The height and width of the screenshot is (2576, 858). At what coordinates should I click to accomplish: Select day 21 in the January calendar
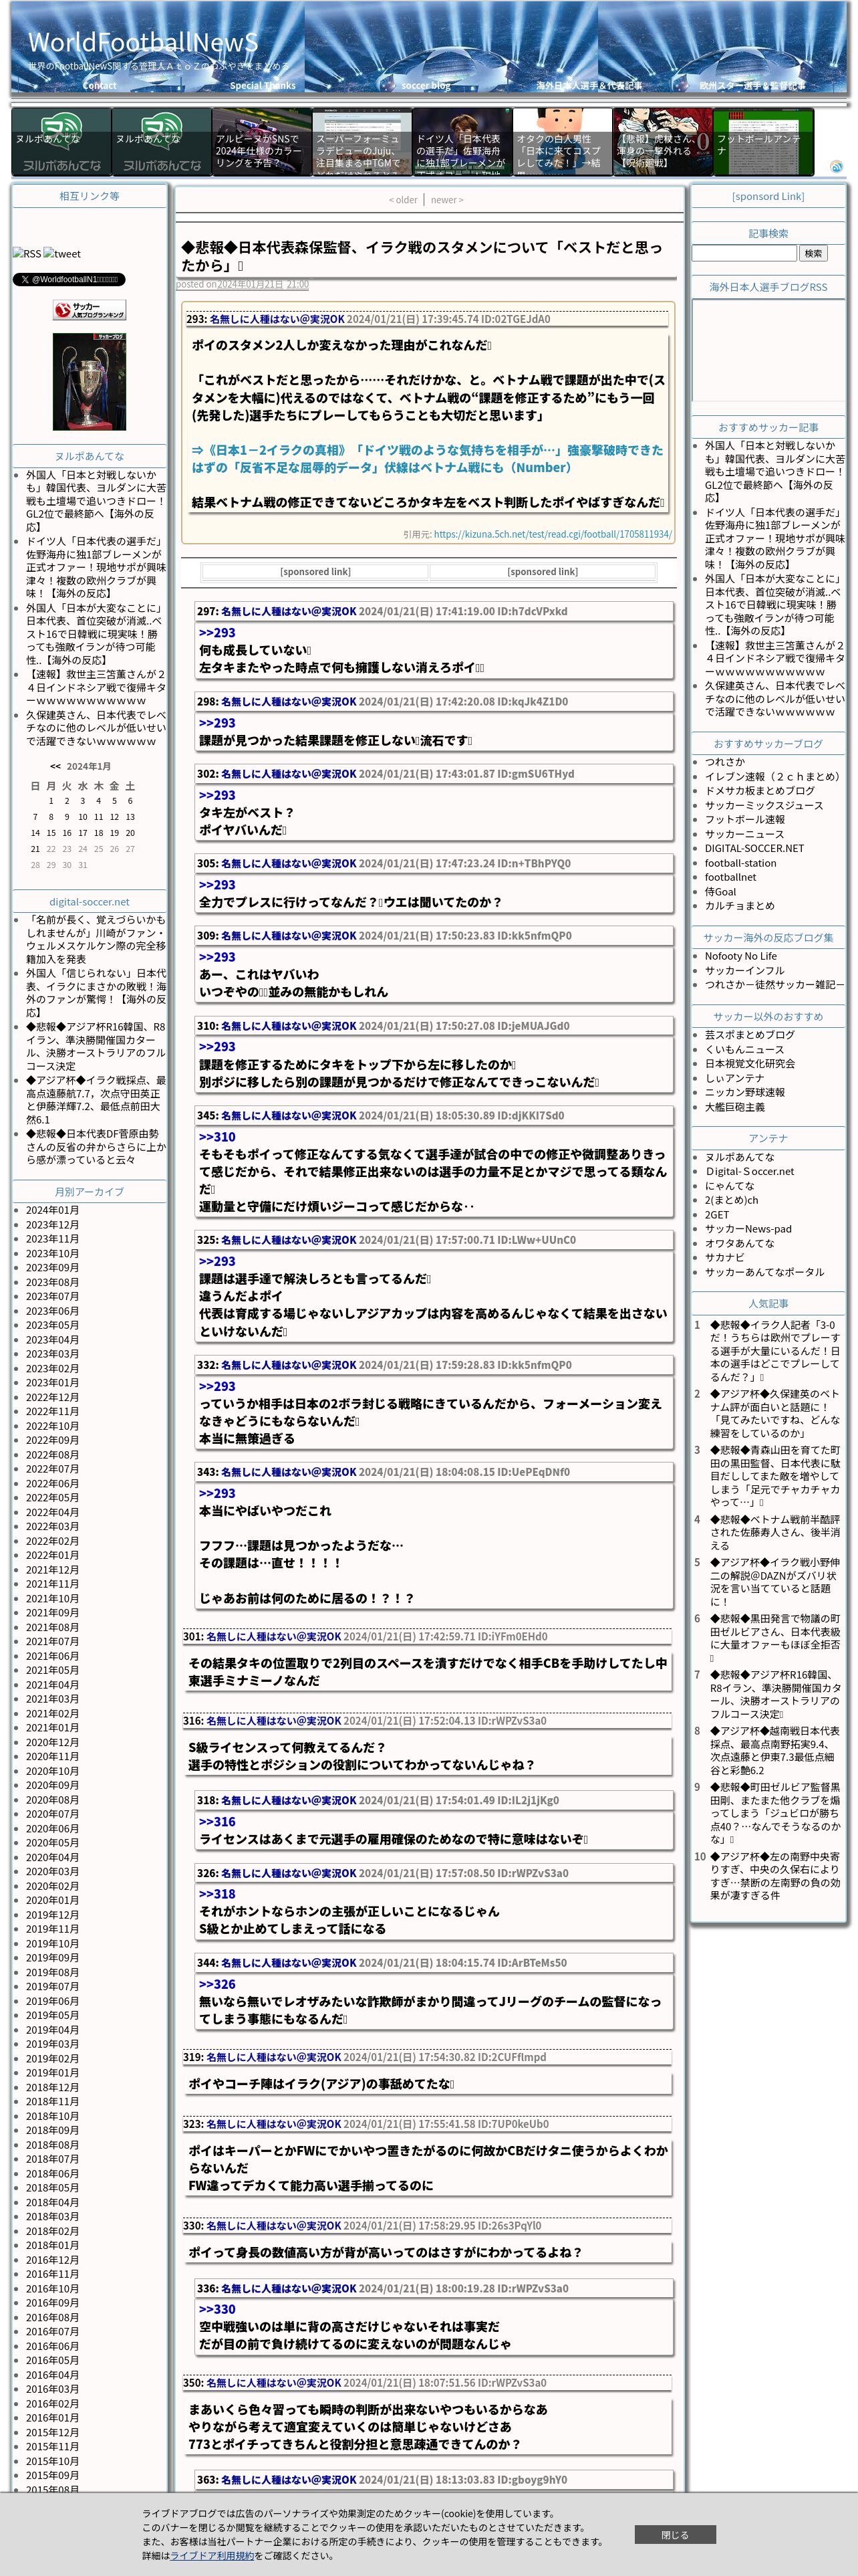click(x=35, y=849)
